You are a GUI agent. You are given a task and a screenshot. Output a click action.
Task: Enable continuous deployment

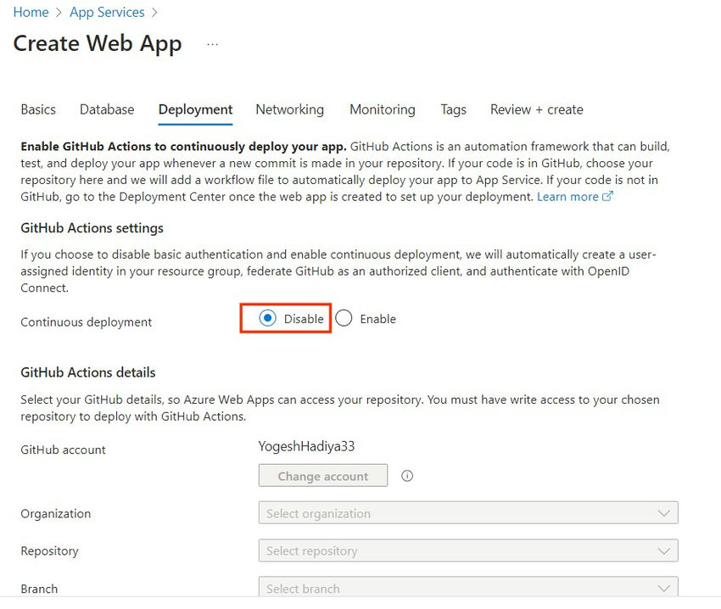(x=344, y=318)
